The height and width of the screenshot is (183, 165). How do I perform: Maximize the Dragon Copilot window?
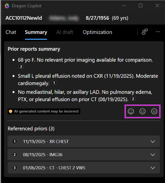[141, 5]
